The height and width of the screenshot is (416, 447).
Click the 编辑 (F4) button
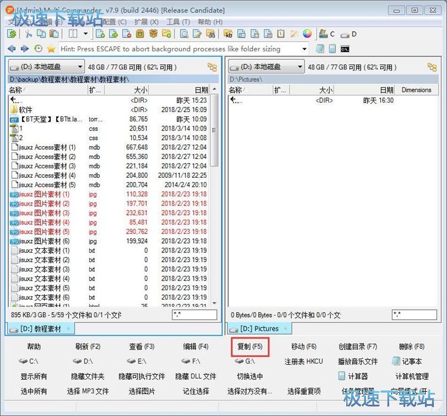[196, 347]
